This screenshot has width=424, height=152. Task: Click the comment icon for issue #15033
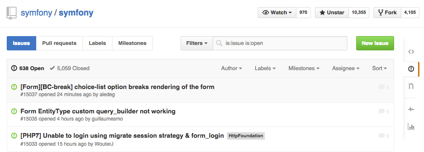coord(381,136)
